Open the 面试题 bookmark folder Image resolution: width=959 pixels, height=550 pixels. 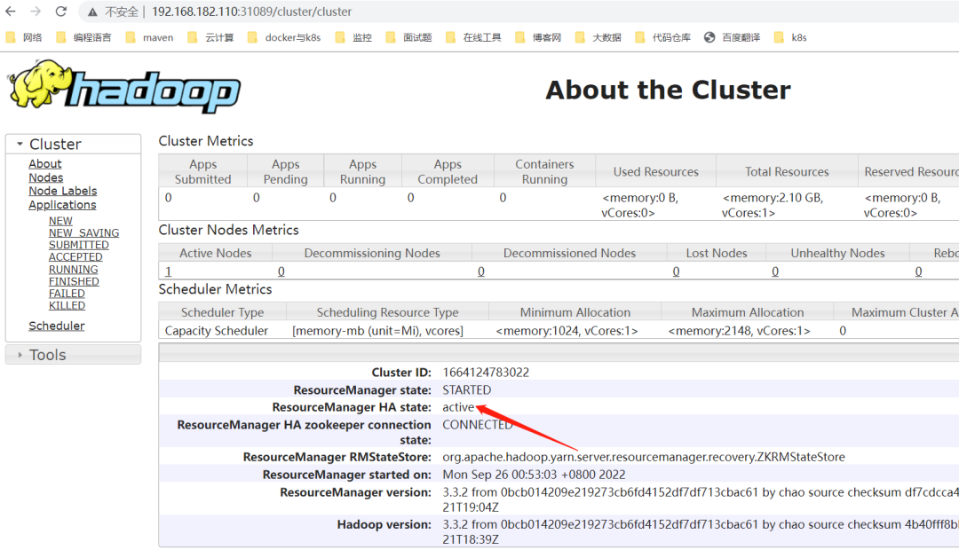tap(409, 37)
